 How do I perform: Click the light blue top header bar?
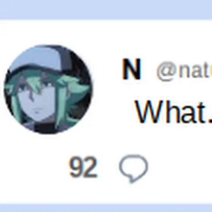[x=106, y=9]
